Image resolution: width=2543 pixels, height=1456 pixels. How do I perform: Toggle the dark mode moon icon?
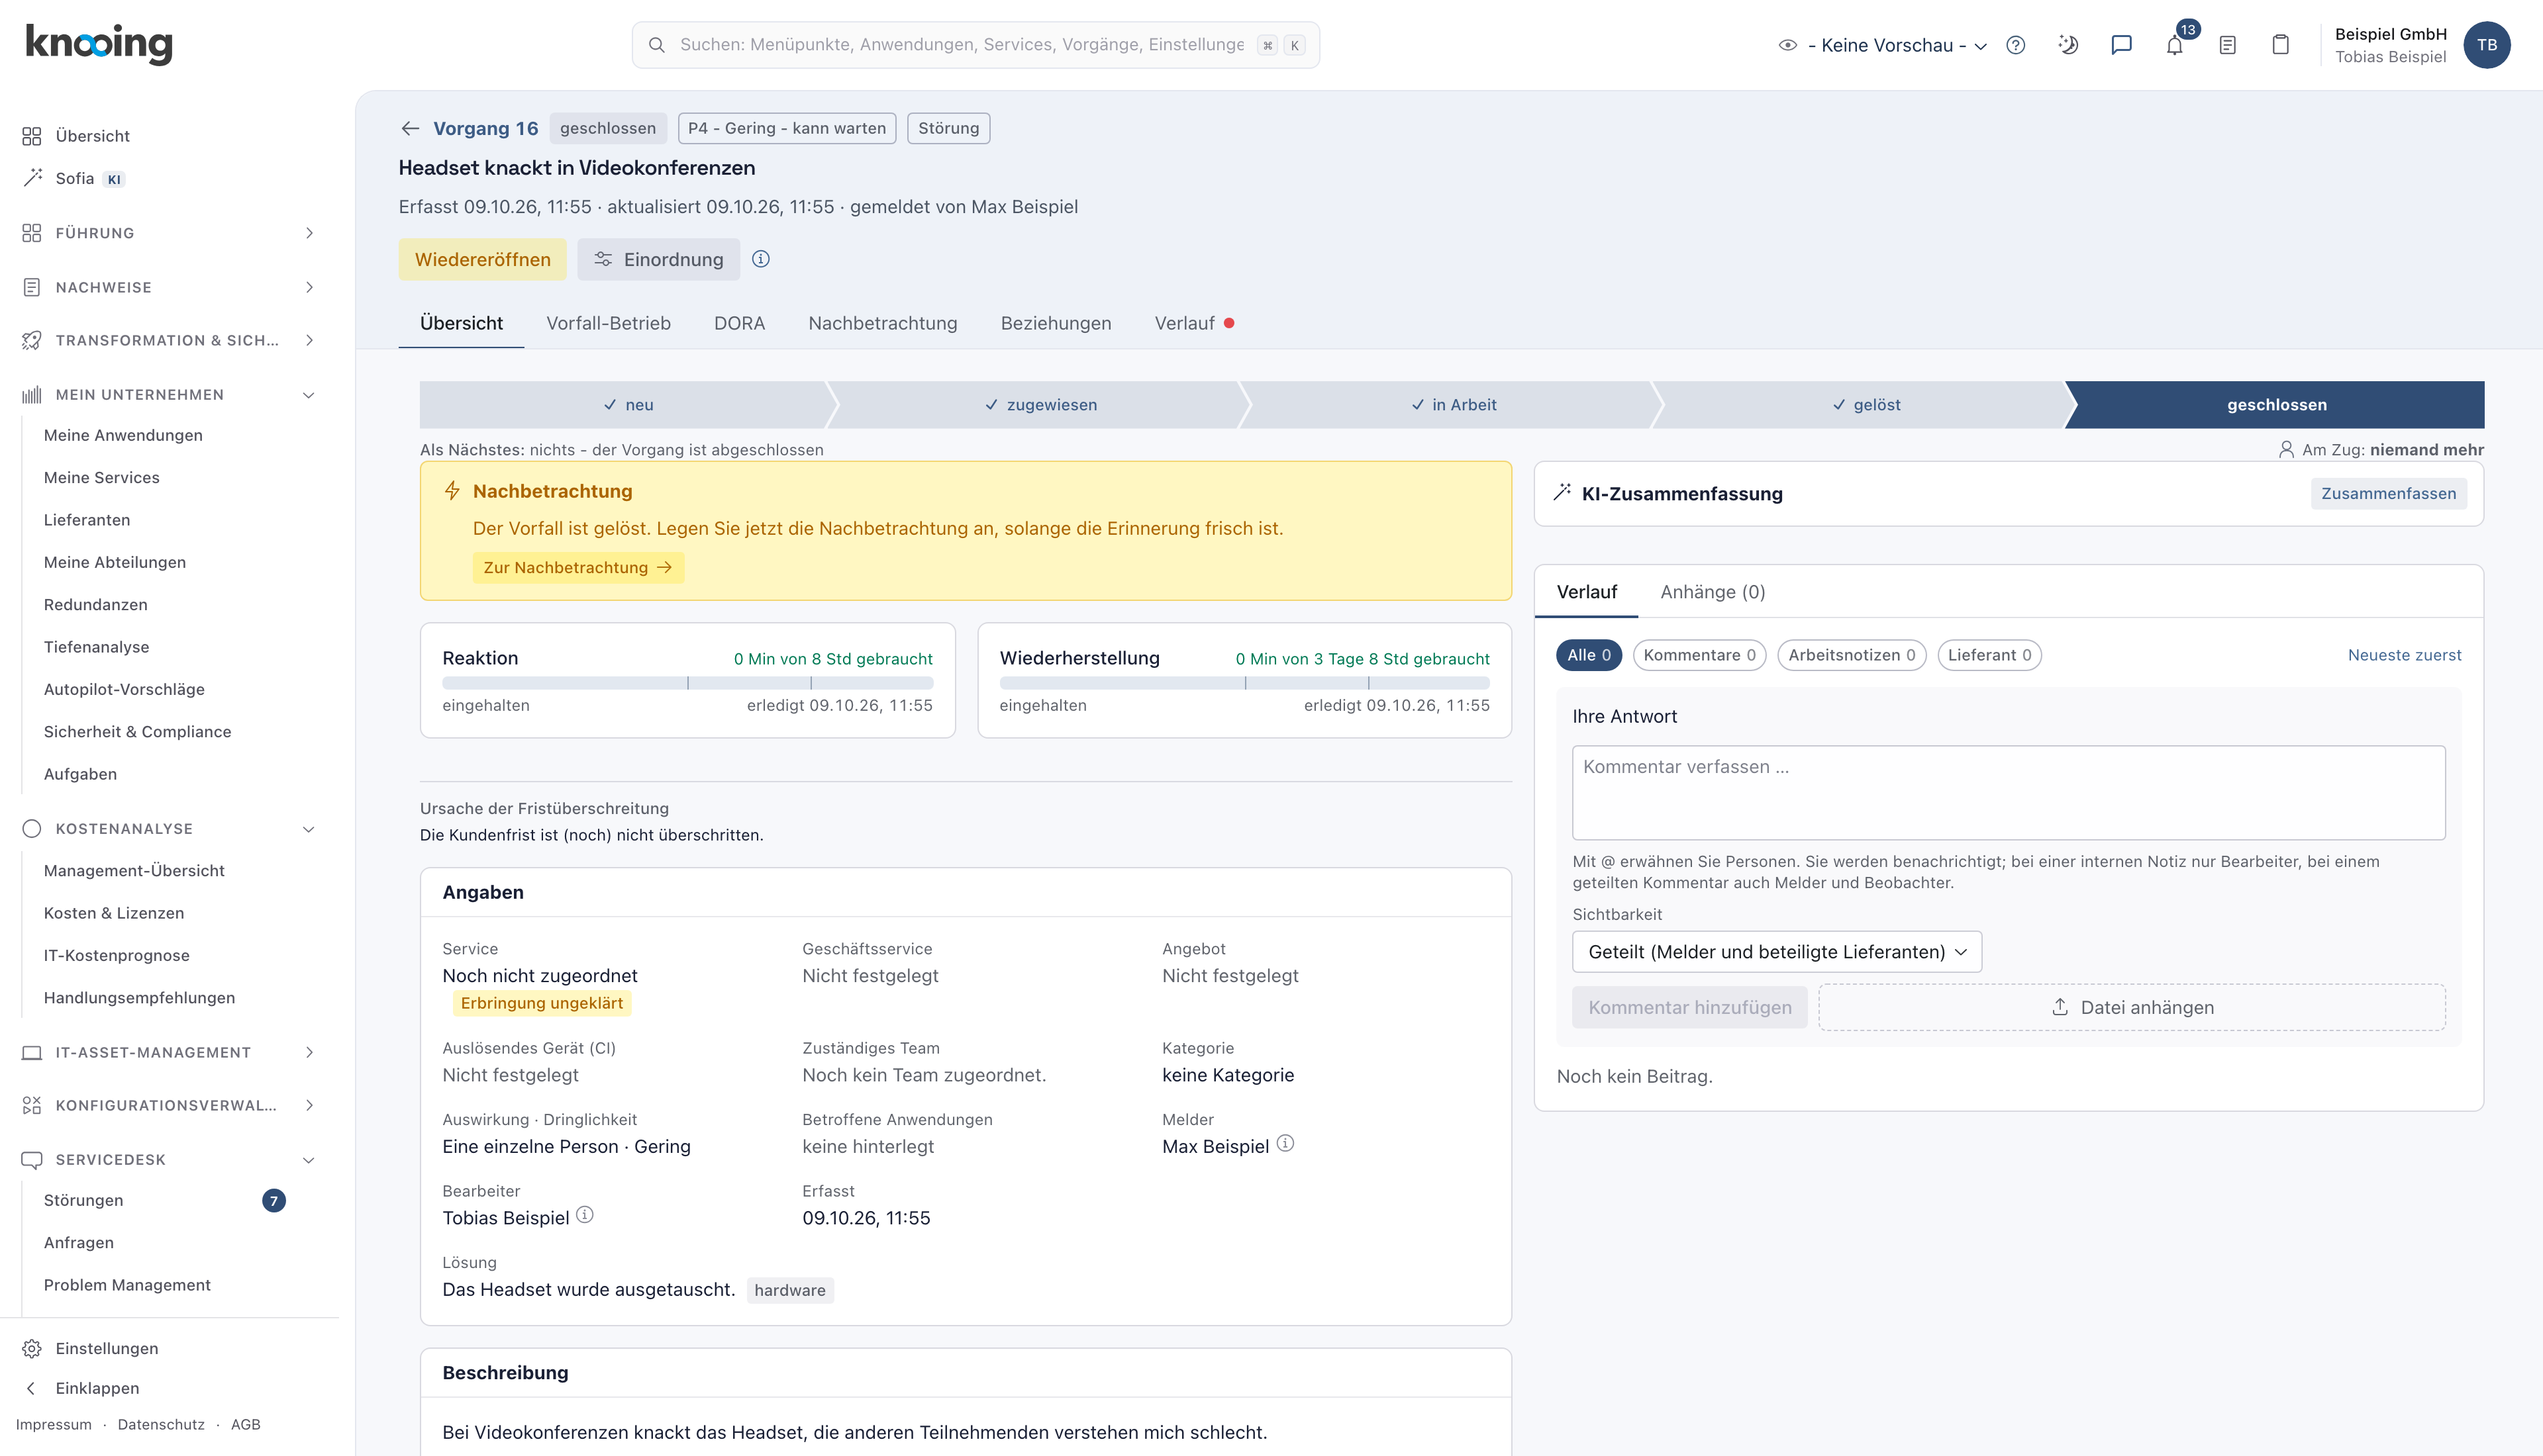tap(2068, 45)
